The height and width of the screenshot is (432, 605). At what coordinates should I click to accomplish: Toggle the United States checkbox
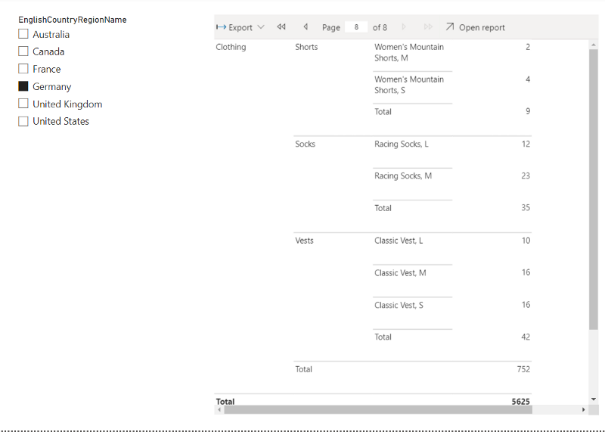click(x=23, y=121)
